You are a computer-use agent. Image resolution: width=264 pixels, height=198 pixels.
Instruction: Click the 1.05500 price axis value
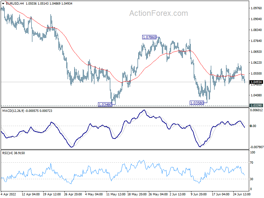pos(256,74)
